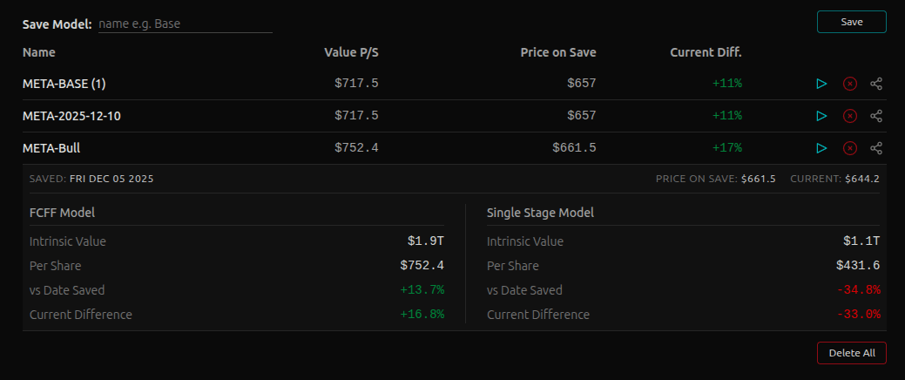
Task: Click the Name column header
Action: (38, 52)
